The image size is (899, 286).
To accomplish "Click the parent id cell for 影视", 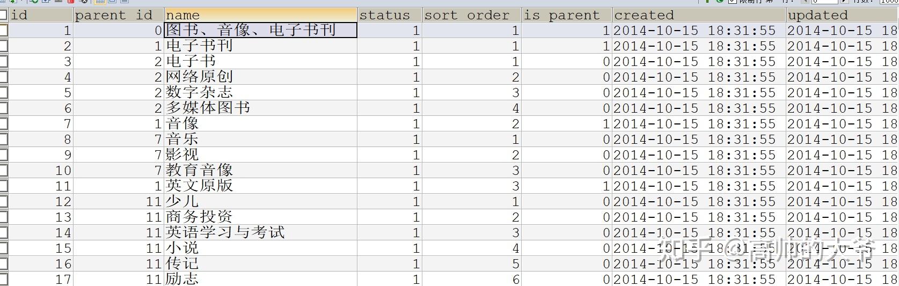I will (x=119, y=155).
